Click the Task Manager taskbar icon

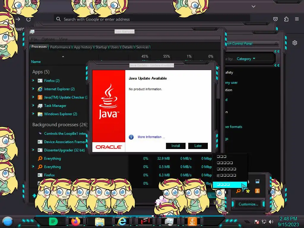[x=169, y=221]
